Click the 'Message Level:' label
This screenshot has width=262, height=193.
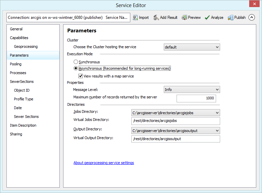click(x=85, y=90)
